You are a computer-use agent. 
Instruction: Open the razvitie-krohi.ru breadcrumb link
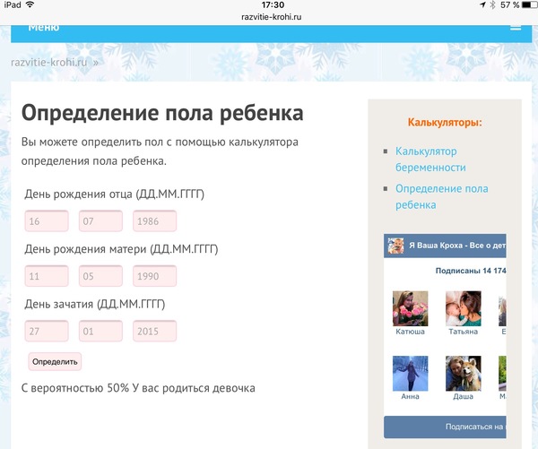click(x=49, y=63)
